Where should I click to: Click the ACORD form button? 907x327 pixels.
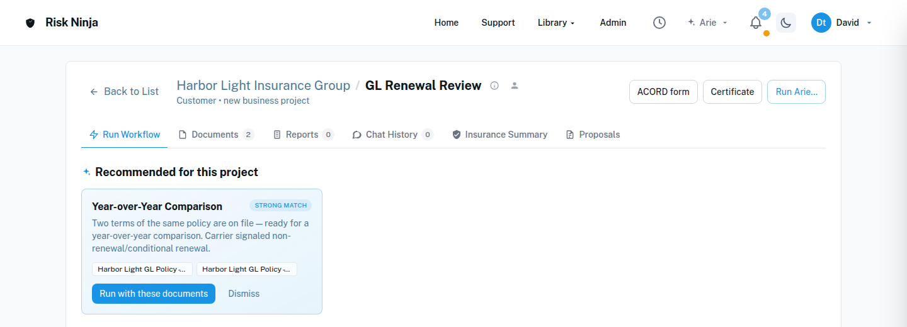pos(663,92)
